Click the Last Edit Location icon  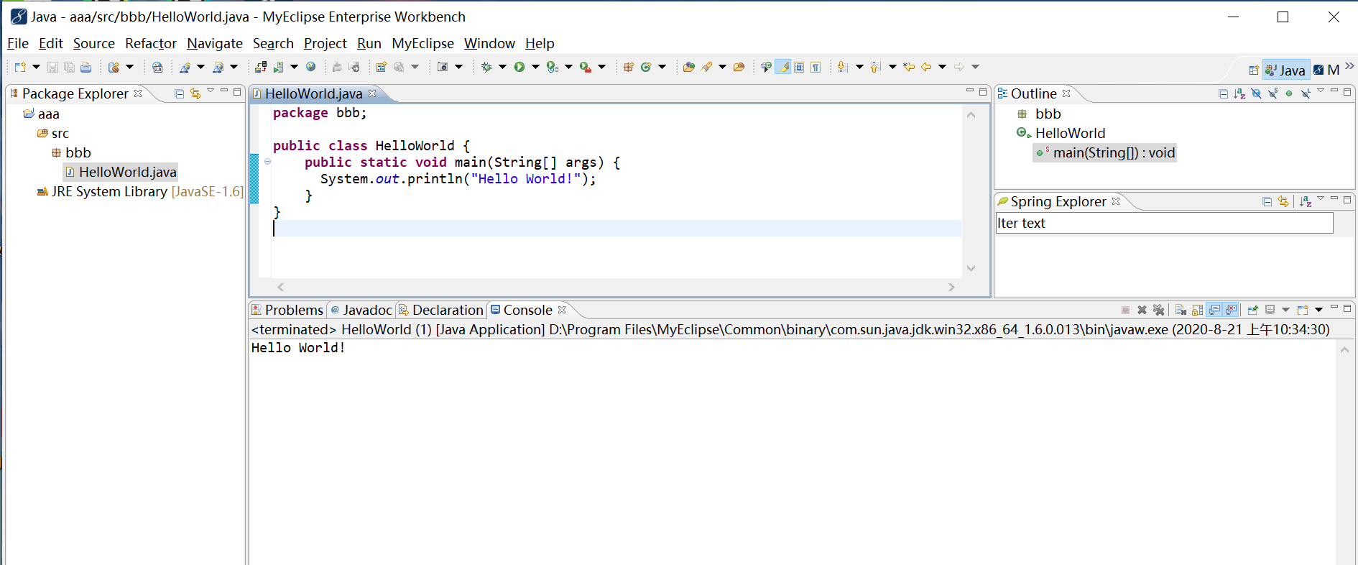(x=909, y=67)
